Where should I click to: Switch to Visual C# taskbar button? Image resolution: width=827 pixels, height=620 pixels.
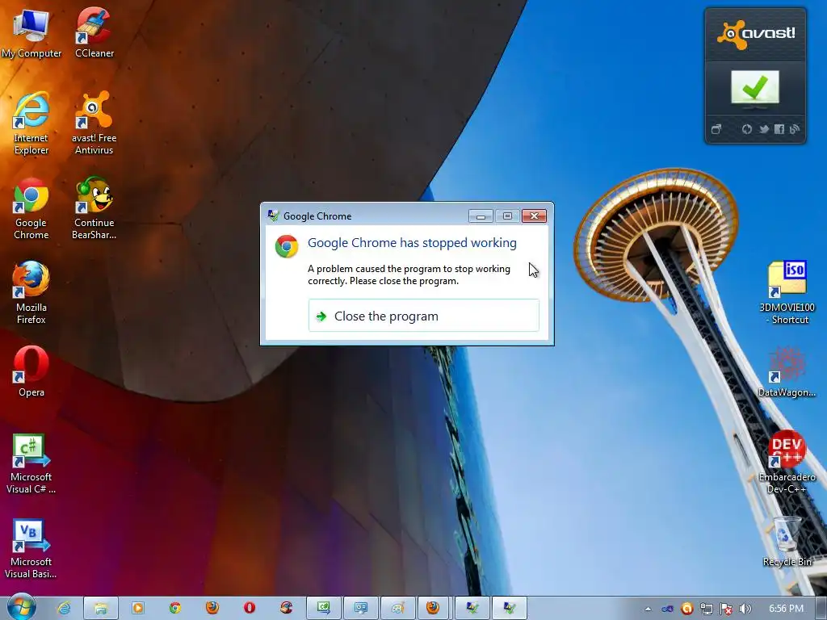tap(323, 608)
